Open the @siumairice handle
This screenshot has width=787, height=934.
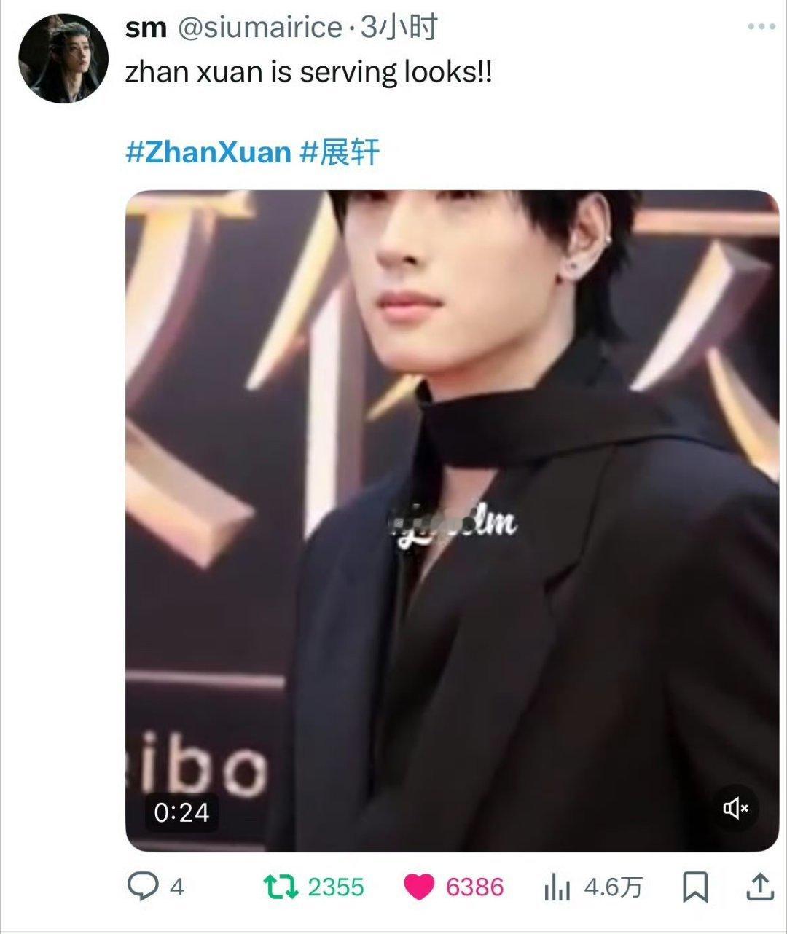tap(260, 28)
